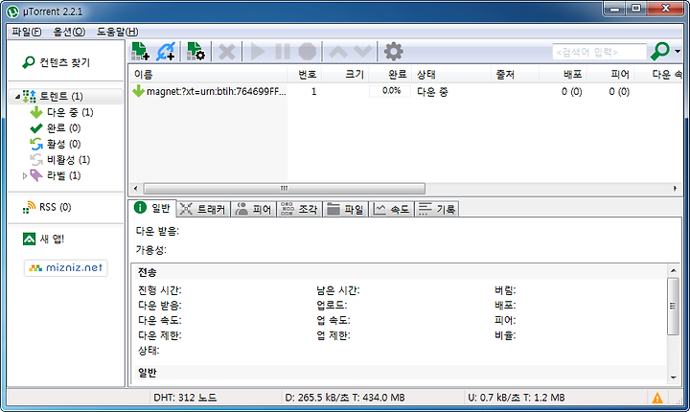Screen dimensions: 690x412
Task: Click the orange warning status bar icon
Action: pyautogui.click(x=657, y=399)
